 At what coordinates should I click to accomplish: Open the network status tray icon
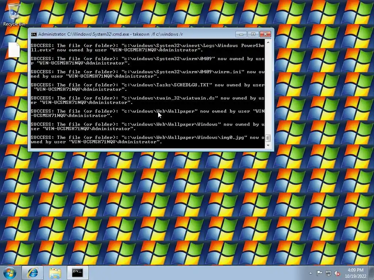pos(328,273)
